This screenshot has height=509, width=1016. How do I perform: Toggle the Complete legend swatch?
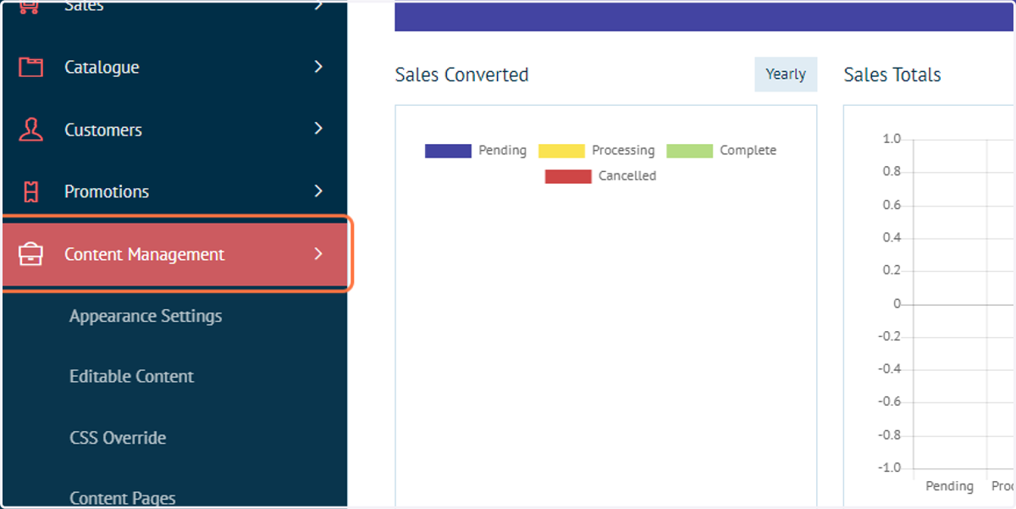tap(689, 151)
